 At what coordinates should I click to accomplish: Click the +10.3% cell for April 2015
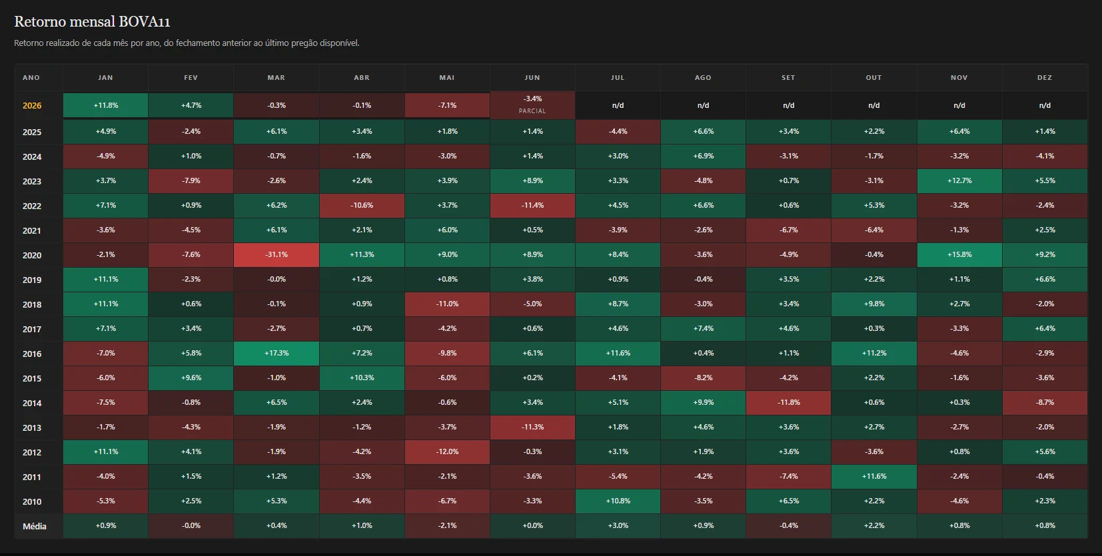tap(362, 378)
